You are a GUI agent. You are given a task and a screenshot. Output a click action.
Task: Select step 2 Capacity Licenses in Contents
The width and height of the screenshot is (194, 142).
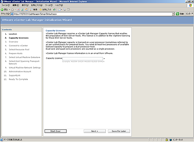point(19,38)
